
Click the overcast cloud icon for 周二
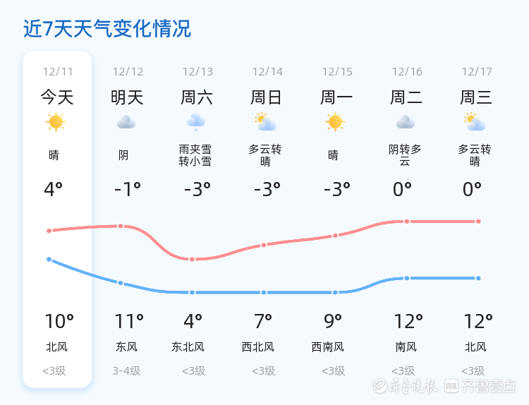pyautogui.click(x=405, y=122)
